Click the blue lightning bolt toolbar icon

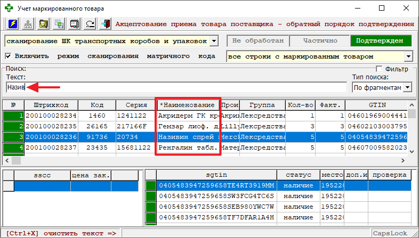[13, 24]
